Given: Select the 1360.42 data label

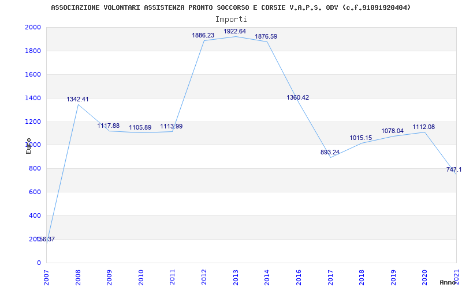Looking at the screenshot, I should (298, 97).
